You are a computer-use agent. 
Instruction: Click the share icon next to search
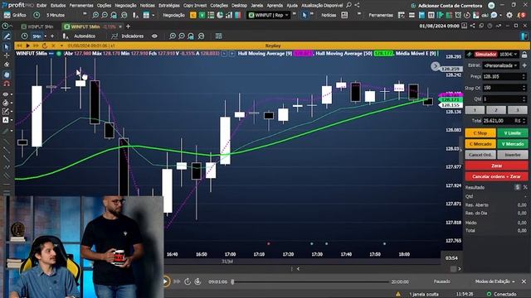coord(357,5)
